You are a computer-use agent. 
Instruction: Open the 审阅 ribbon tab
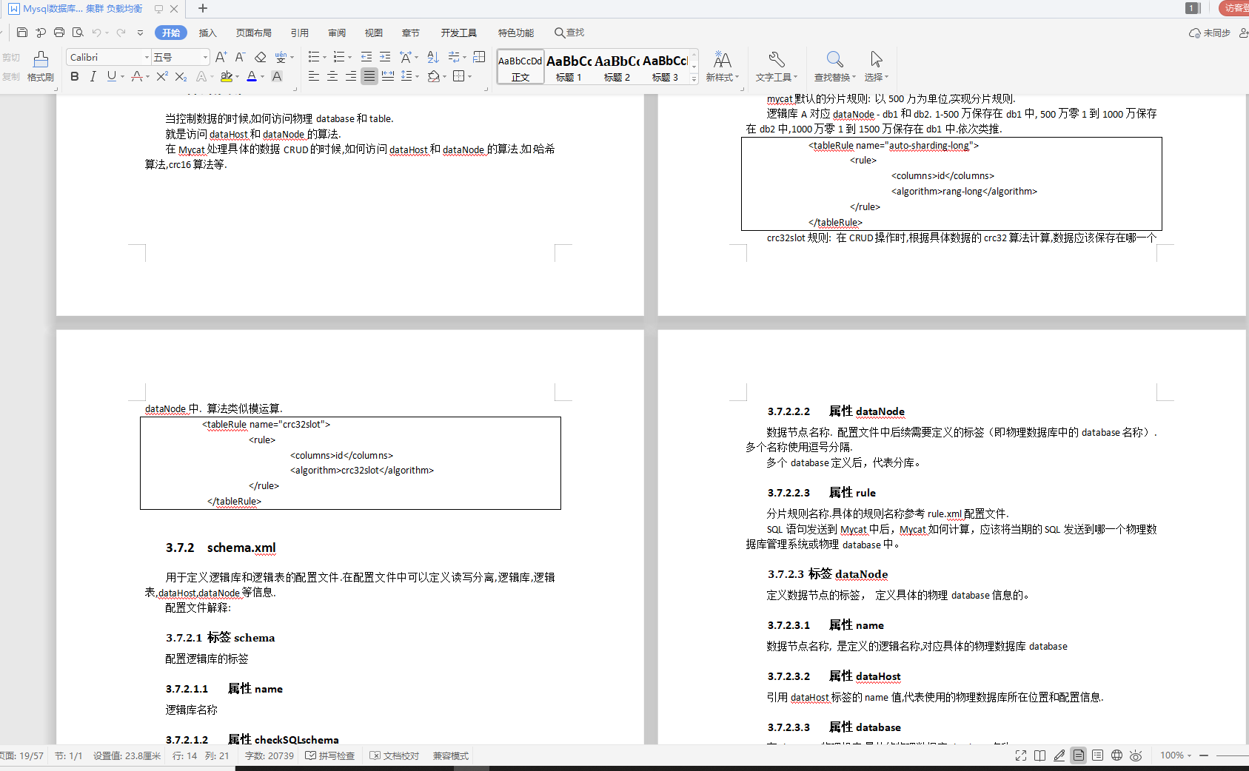[337, 33]
